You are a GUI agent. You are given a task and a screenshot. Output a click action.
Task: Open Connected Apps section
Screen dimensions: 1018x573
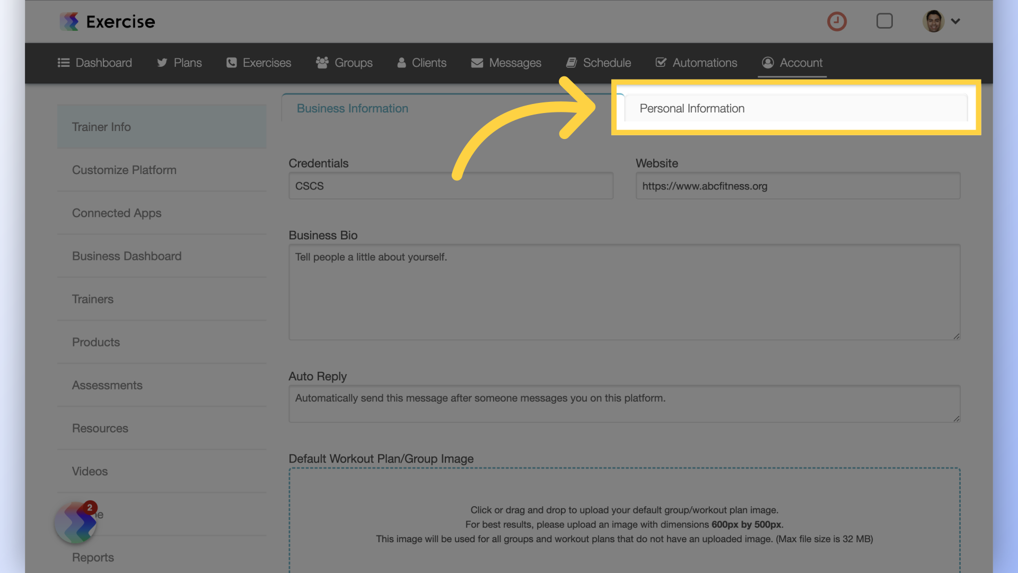point(162,213)
